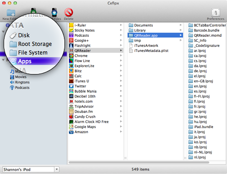Expand QRReader.app bundle arrow
Screen dimensions: 227x174
point(181,35)
